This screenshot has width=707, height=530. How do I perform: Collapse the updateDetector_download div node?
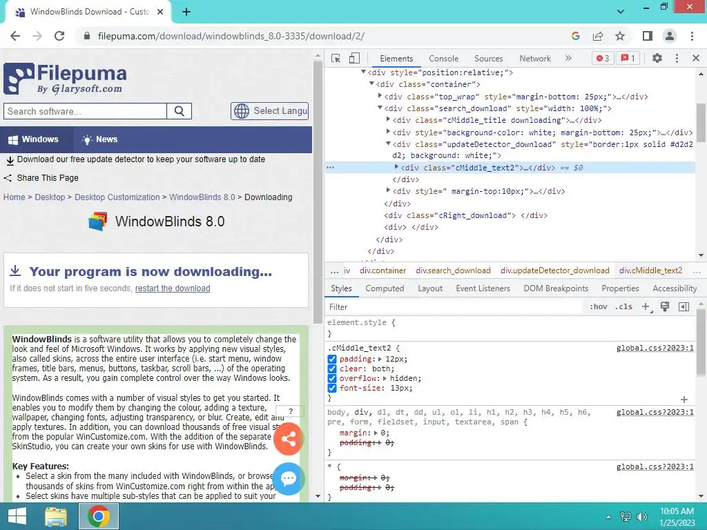388,144
